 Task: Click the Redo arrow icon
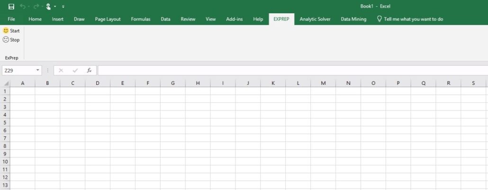[x=36, y=7]
